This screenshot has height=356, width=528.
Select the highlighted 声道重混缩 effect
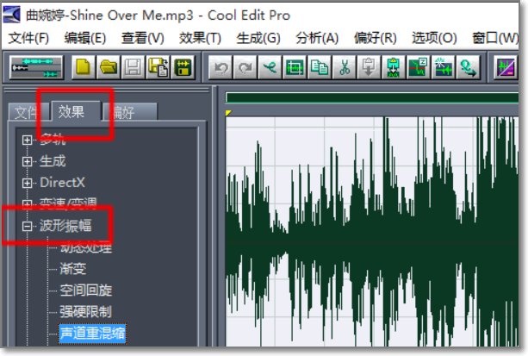(92, 334)
